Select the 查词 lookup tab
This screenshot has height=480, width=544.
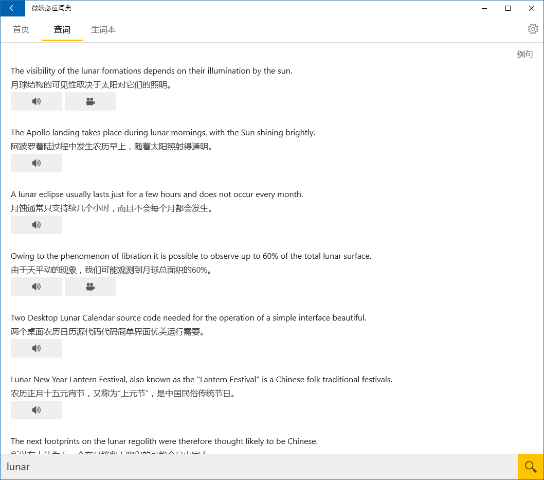(62, 29)
